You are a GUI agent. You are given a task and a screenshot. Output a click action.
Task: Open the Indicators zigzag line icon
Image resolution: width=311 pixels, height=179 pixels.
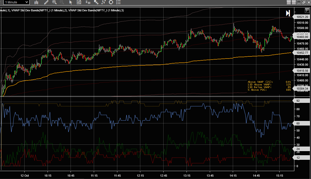(x=104, y=2)
